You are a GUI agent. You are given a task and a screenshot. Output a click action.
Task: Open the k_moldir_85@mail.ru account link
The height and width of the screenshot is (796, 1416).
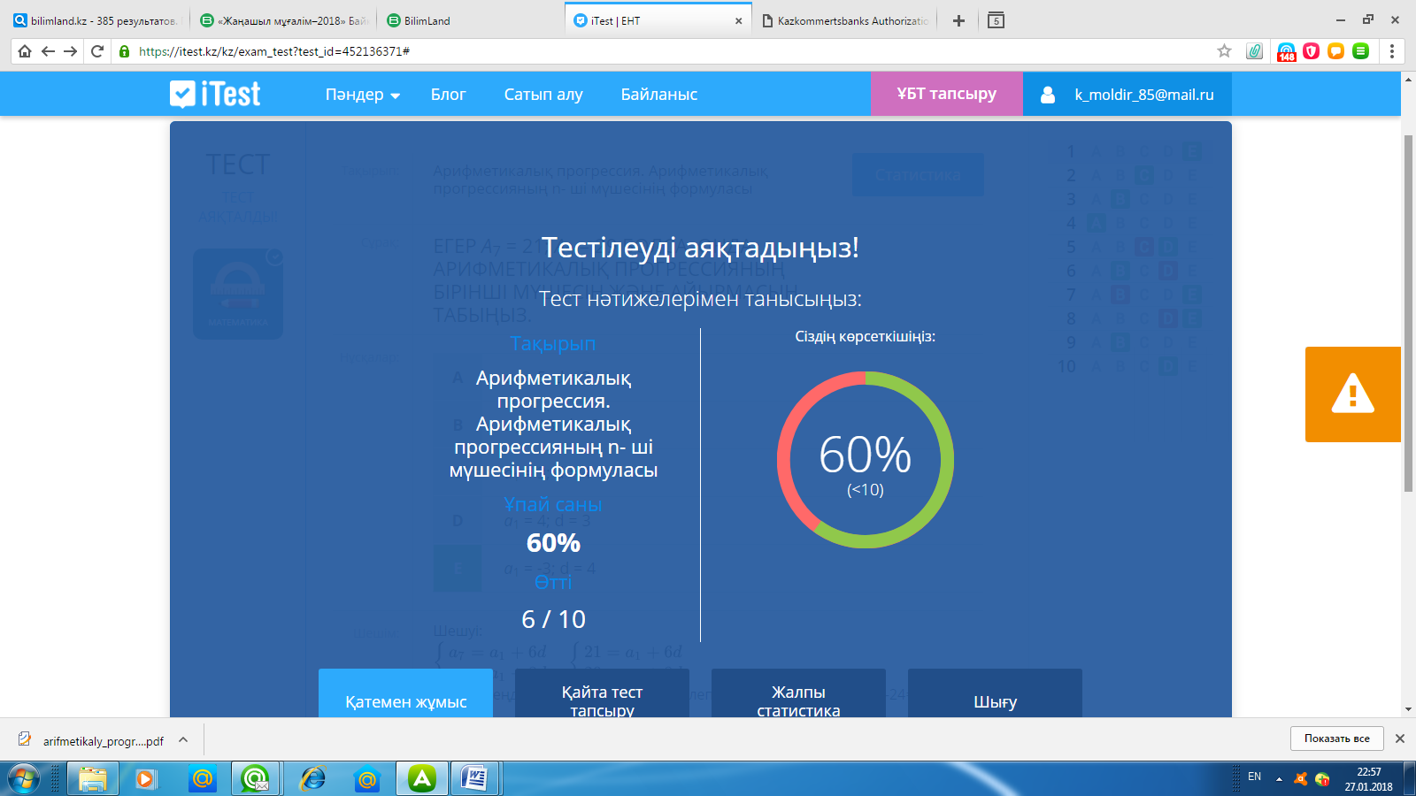pyautogui.click(x=1144, y=95)
